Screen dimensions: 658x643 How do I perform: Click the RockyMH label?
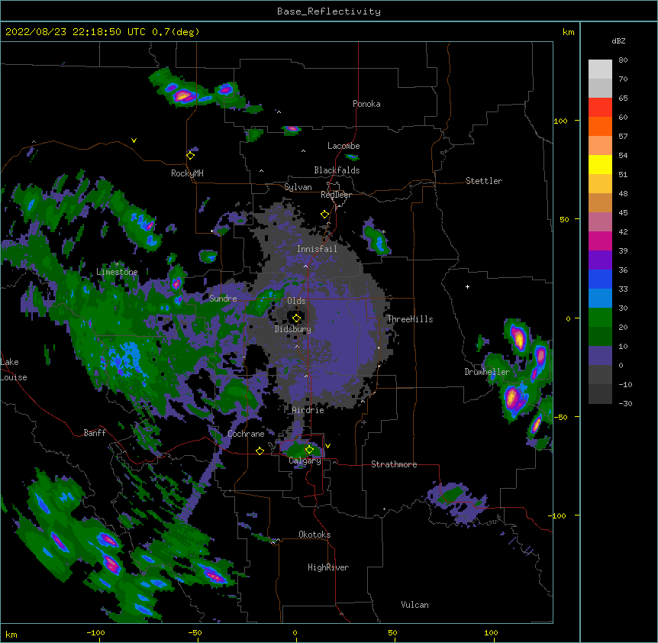187,173
